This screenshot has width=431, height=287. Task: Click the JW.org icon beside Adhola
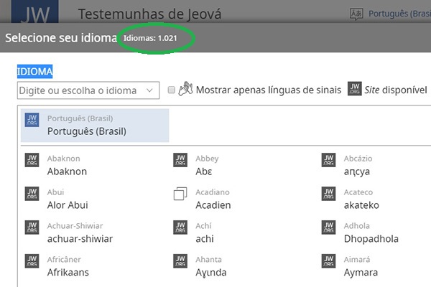[328, 227]
